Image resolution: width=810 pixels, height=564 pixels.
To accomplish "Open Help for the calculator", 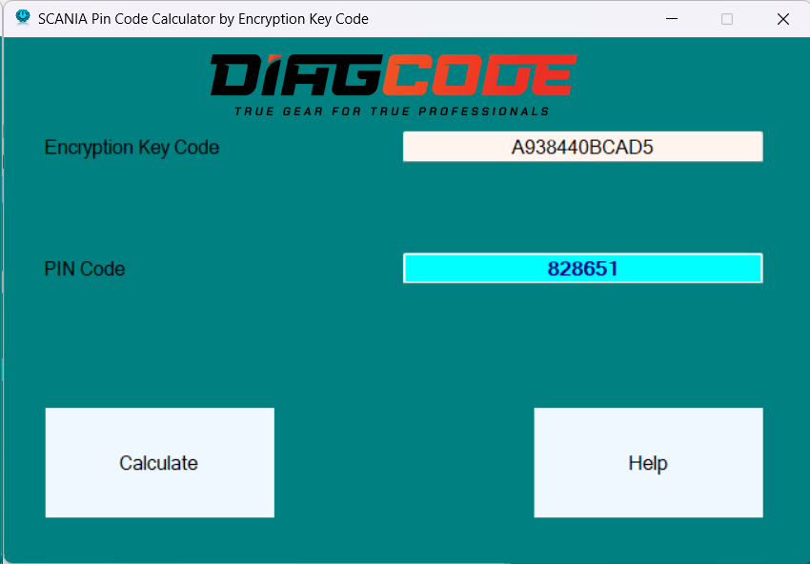I will click(x=647, y=463).
